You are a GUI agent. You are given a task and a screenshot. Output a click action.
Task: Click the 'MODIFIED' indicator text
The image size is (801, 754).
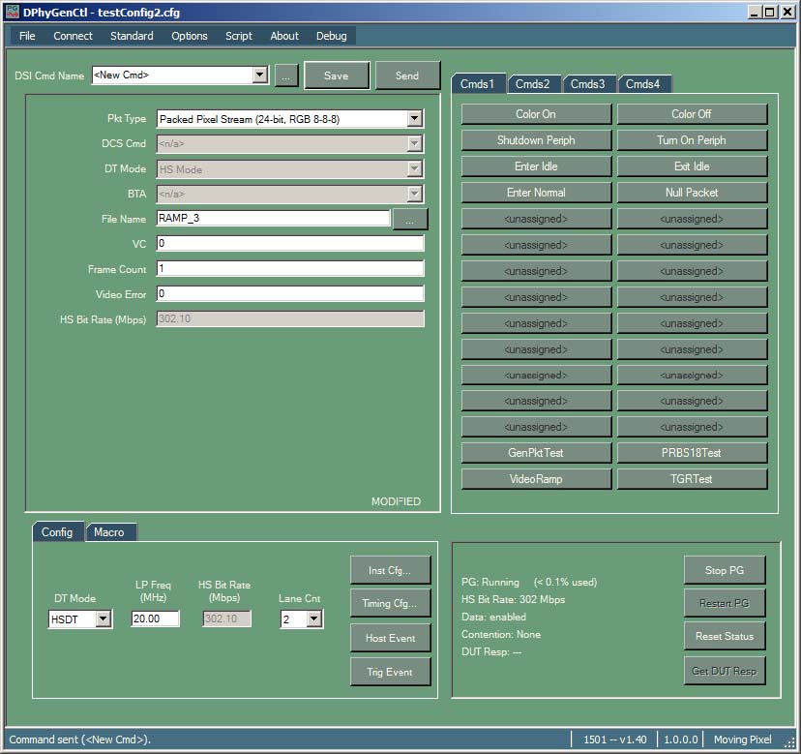click(x=396, y=501)
